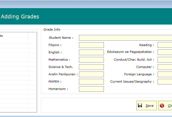Click the red prohibited icon on Close
This screenshot has width=172, height=117.
pyautogui.click(x=162, y=106)
